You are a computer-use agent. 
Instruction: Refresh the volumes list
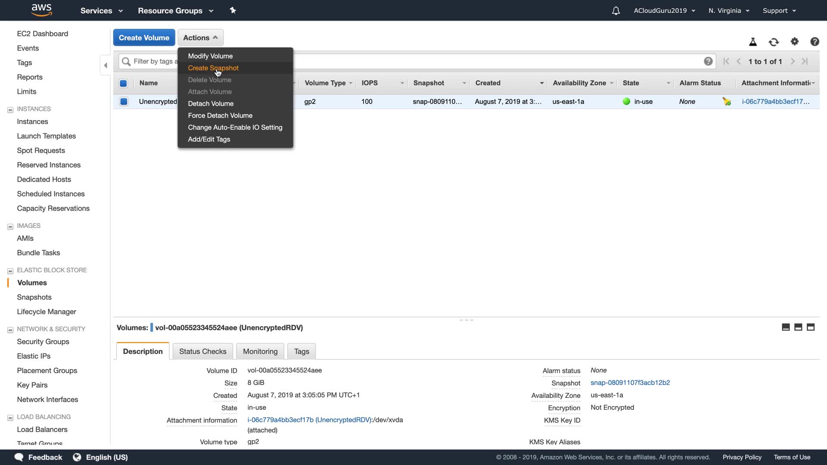tap(774, 42)
